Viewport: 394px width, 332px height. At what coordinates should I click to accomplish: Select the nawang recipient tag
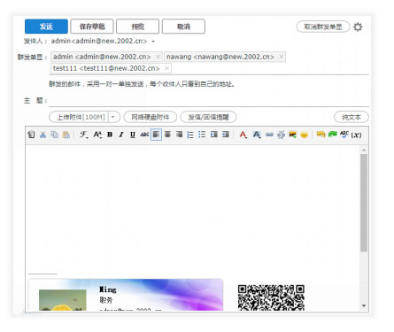pyautogui.click(x=225, y=57)
